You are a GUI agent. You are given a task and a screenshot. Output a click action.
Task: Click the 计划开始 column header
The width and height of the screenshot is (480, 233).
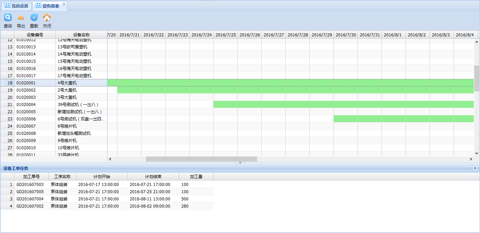click(102, 177)
